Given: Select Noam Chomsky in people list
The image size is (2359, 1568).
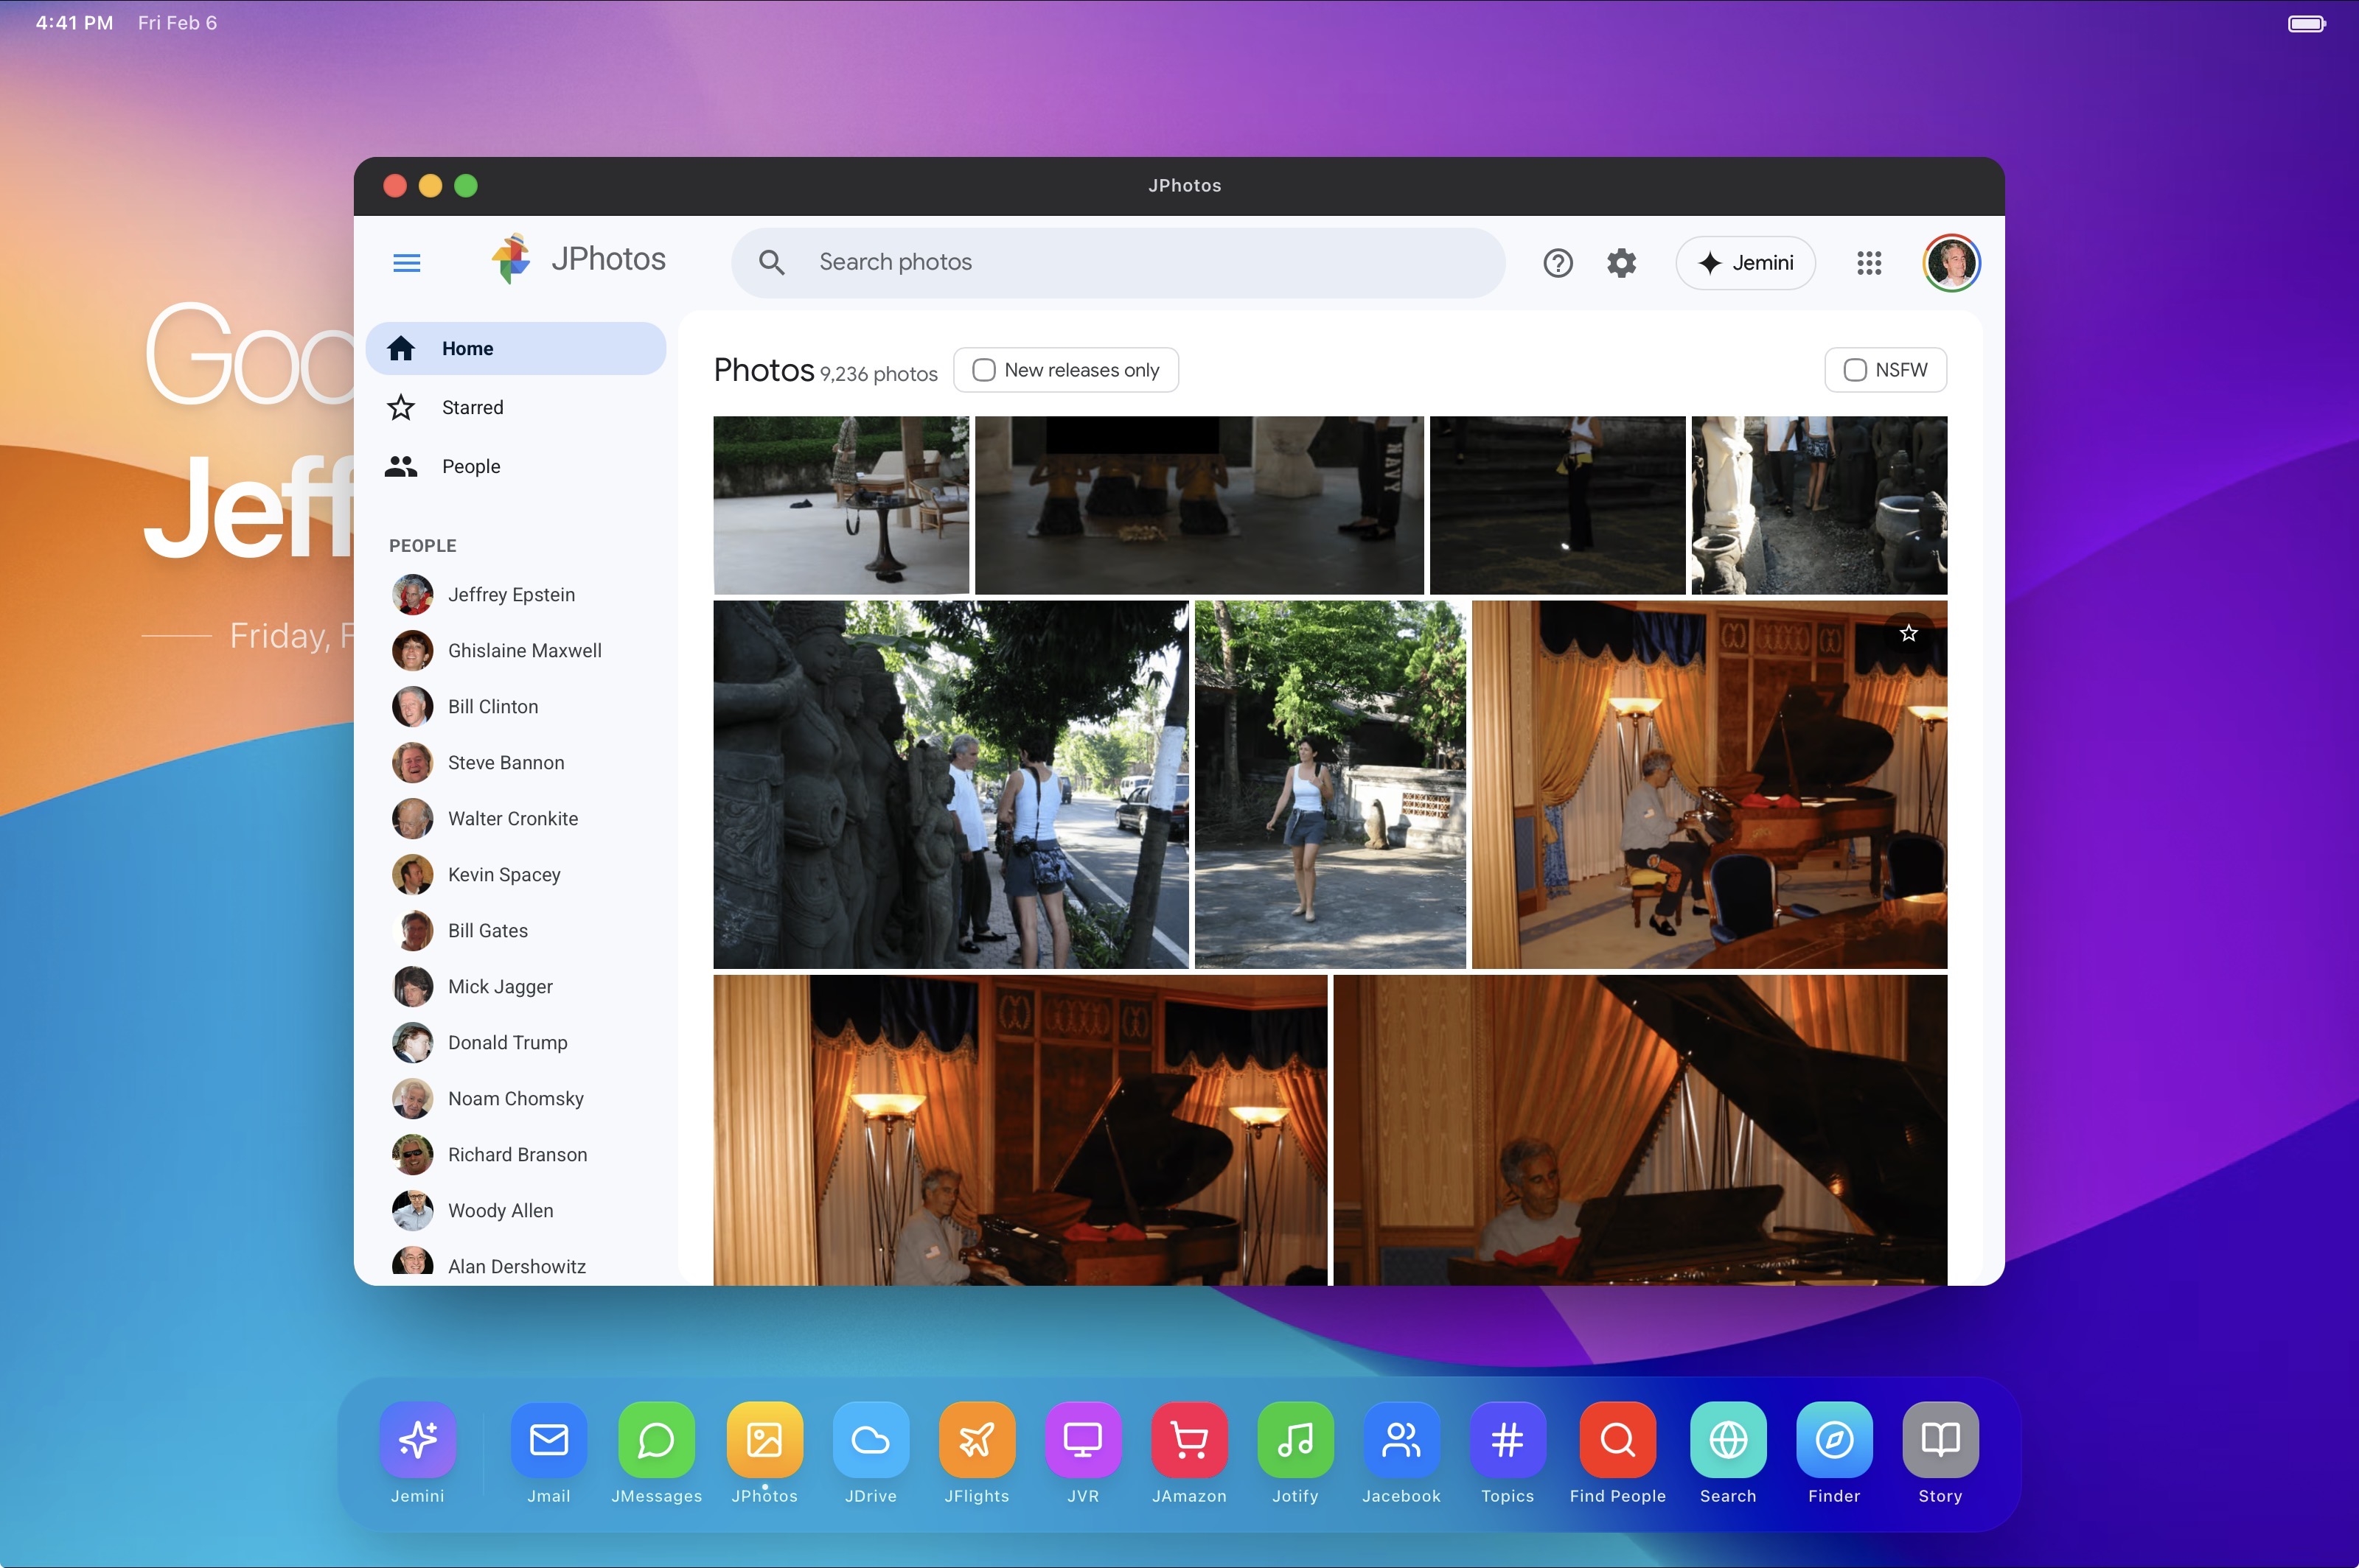Looking at the screenshot, I should [x=515, y=1098].
